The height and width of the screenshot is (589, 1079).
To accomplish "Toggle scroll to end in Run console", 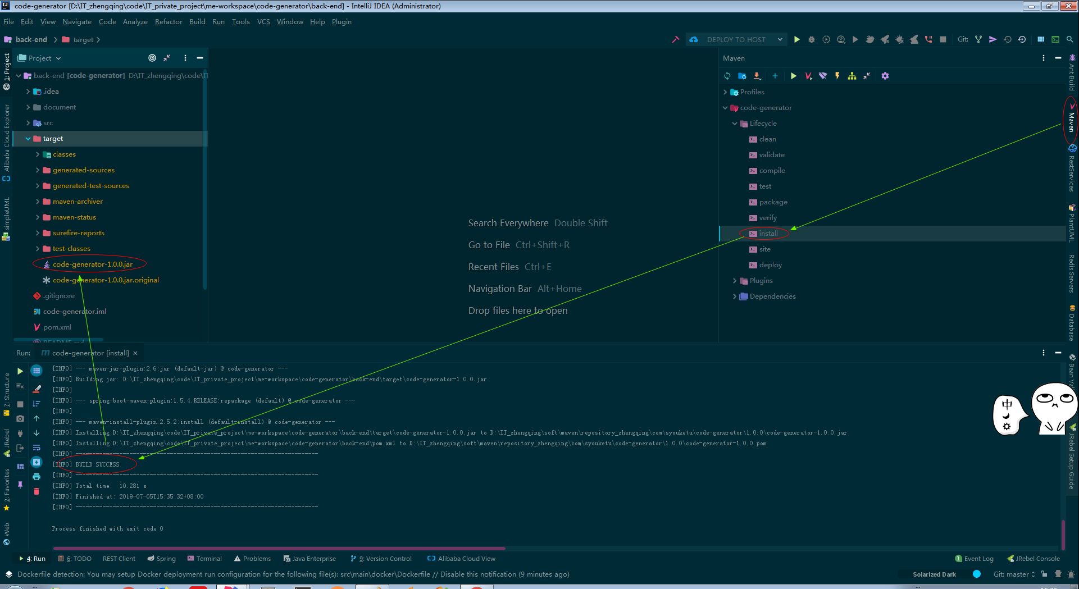I will [x=37, y=462].
